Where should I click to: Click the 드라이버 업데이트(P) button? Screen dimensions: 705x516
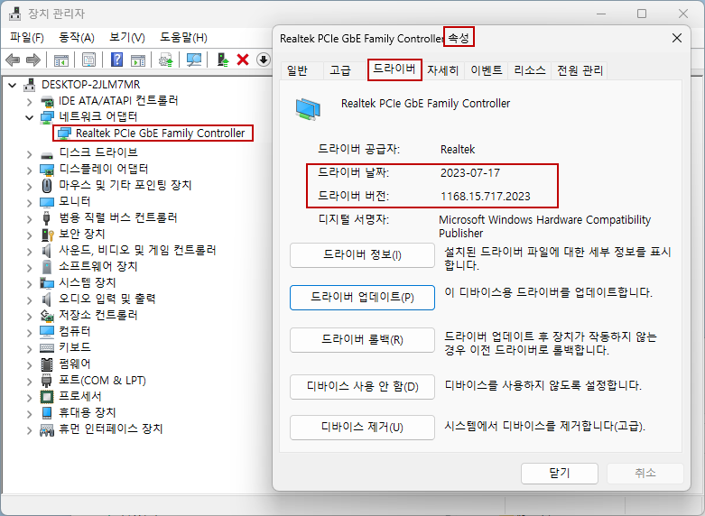point(362,298)
